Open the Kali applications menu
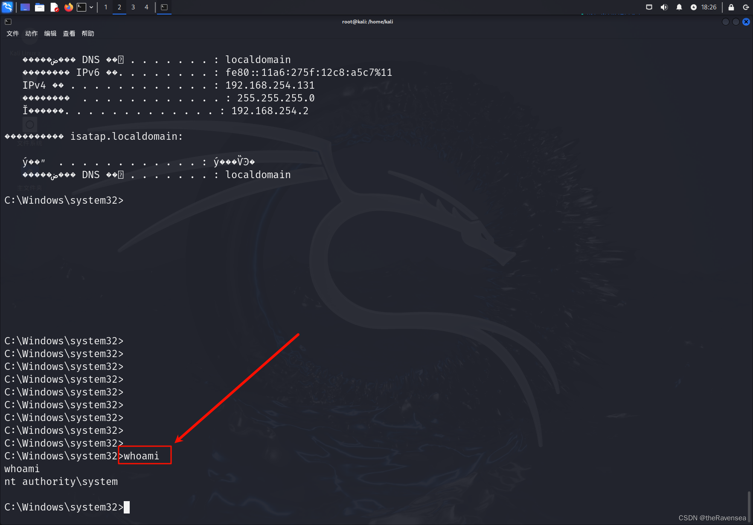This screenshot has width=753, height=525. pos(7,7)
